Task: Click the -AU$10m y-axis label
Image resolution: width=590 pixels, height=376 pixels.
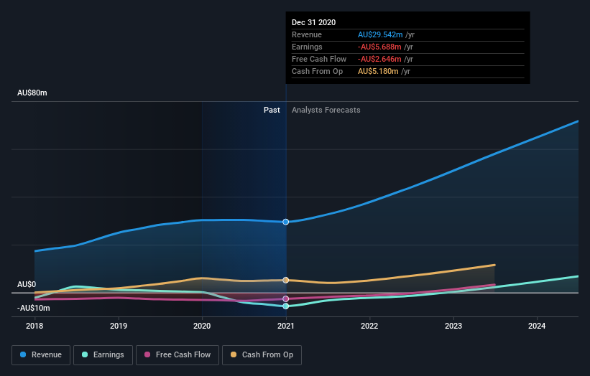Action: click(34, 308)
